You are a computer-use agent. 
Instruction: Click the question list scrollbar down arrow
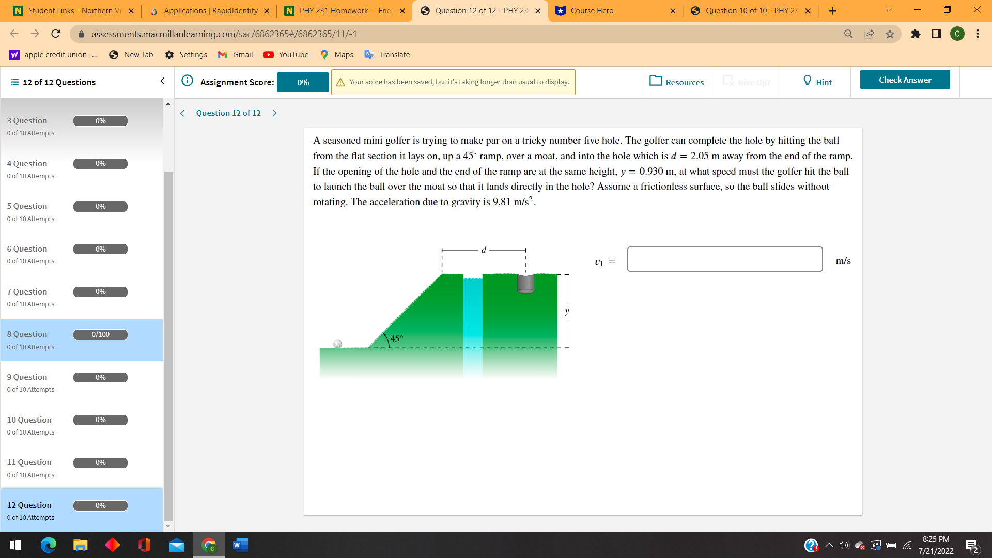click(x=168, y=526)
